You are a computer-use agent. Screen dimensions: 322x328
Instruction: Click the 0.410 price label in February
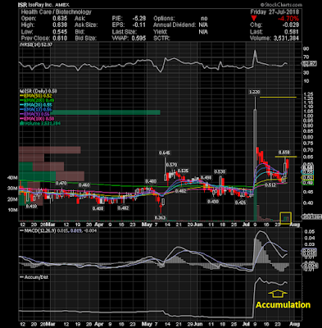(x=31, y=207)
